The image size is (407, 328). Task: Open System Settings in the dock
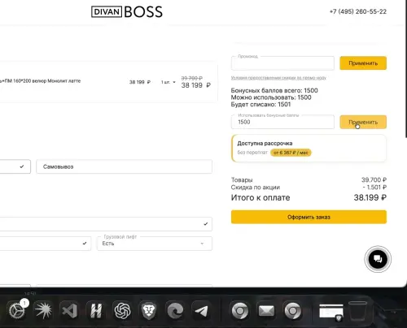[17, 310]
